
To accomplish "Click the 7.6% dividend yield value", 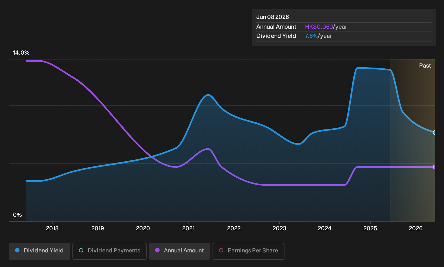I will (311, 36).
